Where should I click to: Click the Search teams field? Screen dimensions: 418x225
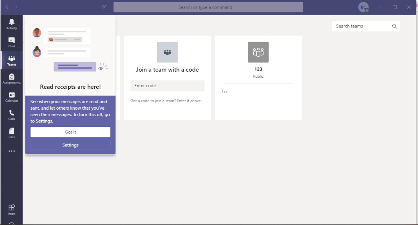pyautogui.click(x=366, y=26)
